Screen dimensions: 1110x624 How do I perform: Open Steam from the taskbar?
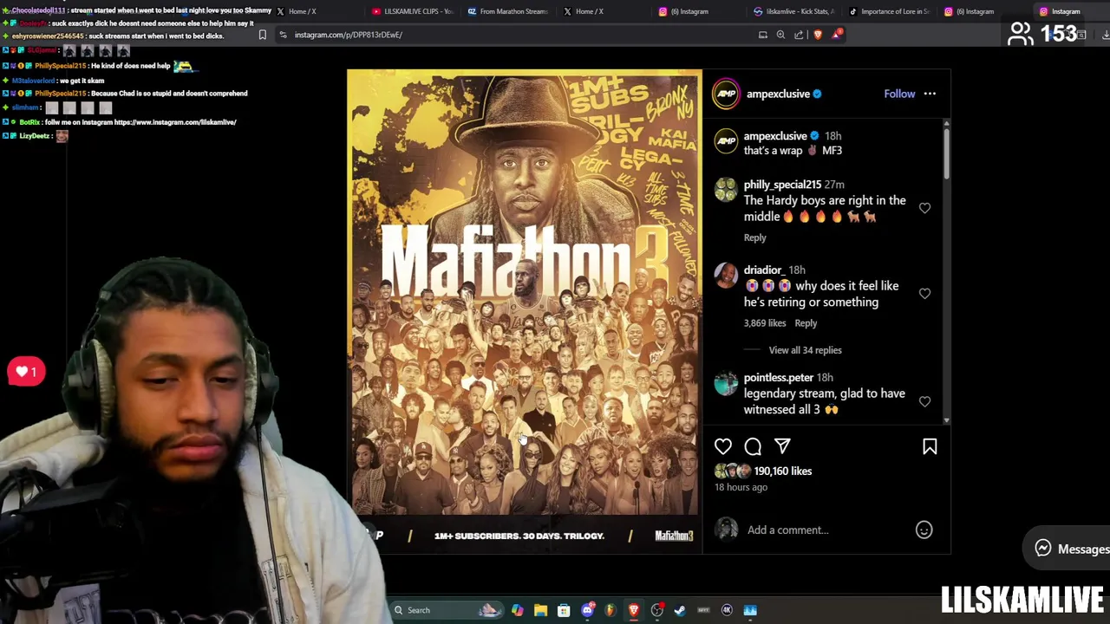(680, 610)
